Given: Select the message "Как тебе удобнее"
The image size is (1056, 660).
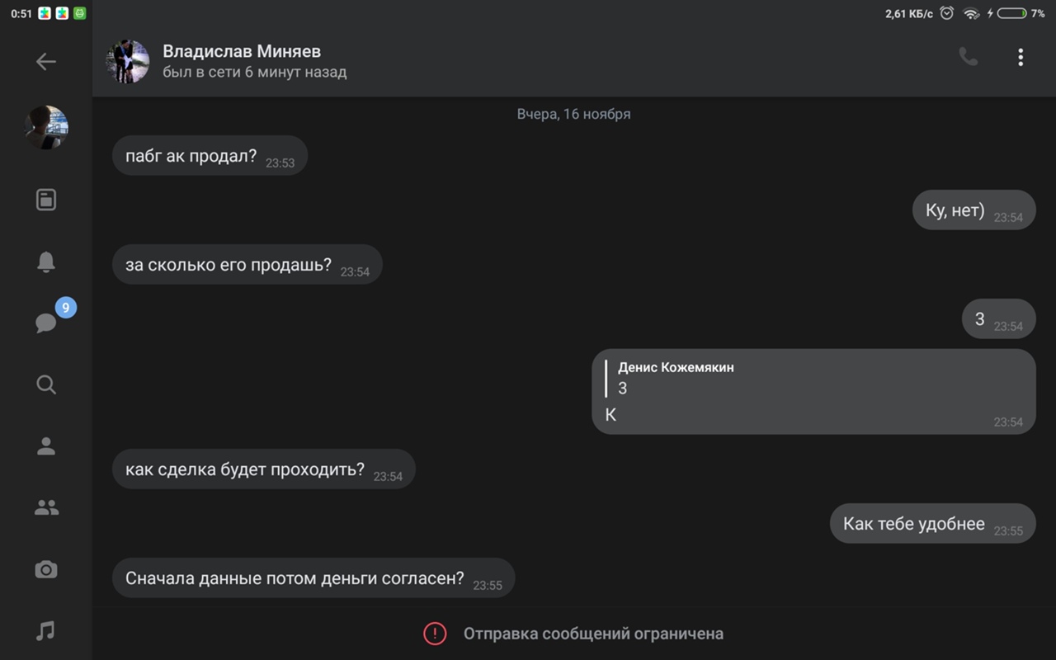Looking at the screenshot, I should tap(914, 524).
